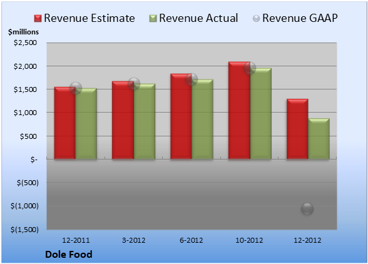
Task: Click the gray Revenue GAAP legend marker
Action: (x=257, y=18)
